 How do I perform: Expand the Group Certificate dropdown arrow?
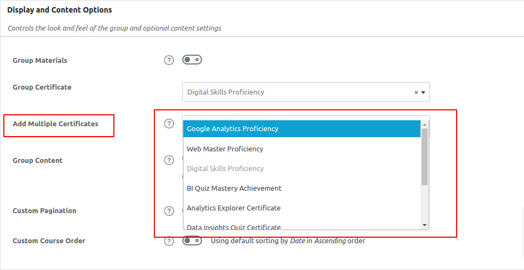(423, 92)
